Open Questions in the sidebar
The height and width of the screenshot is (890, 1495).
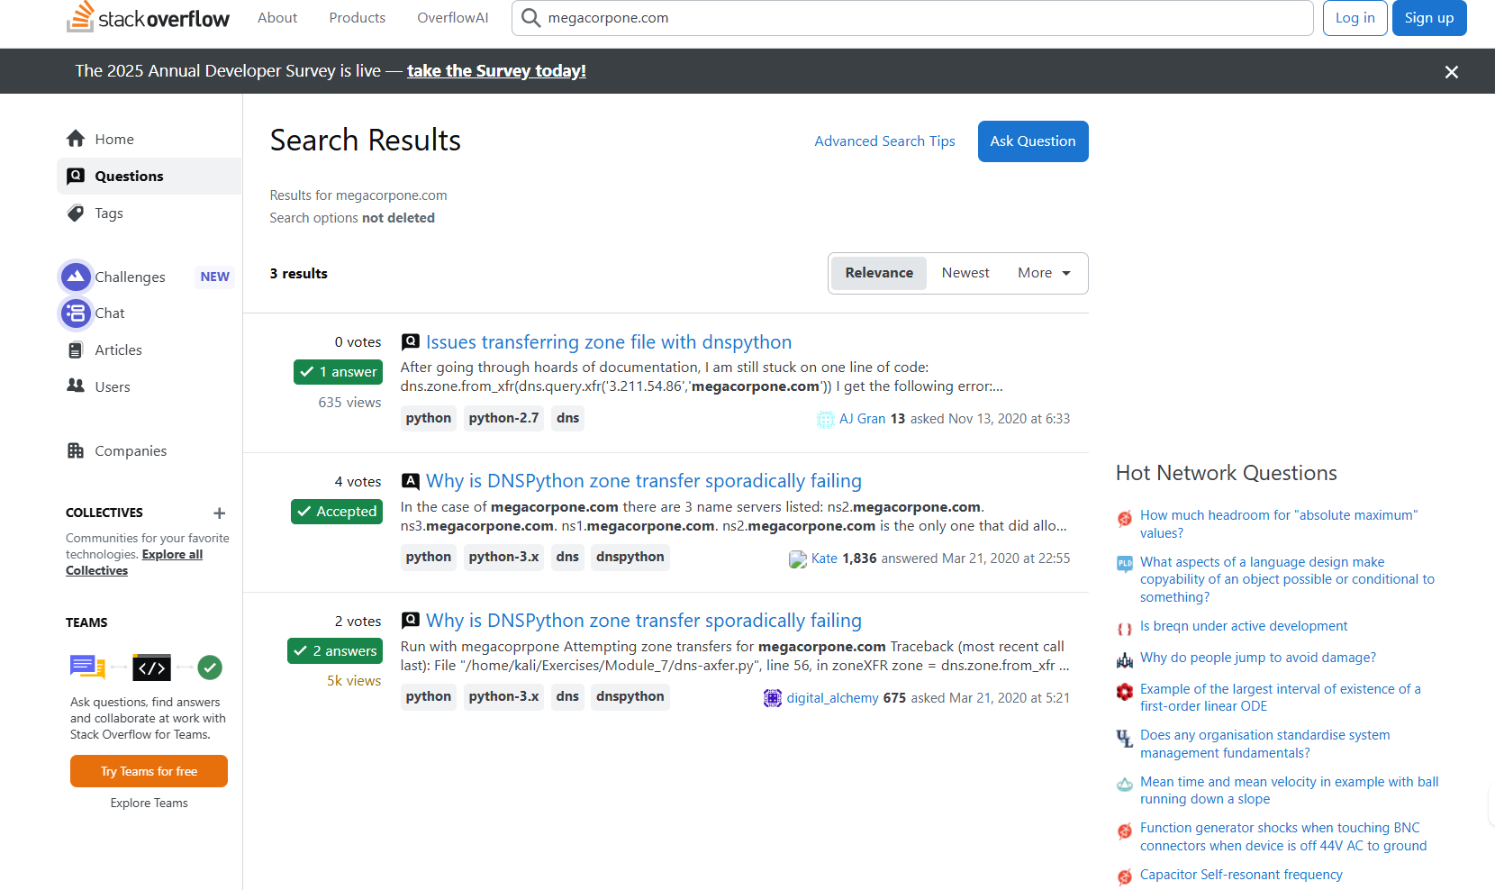149,176
